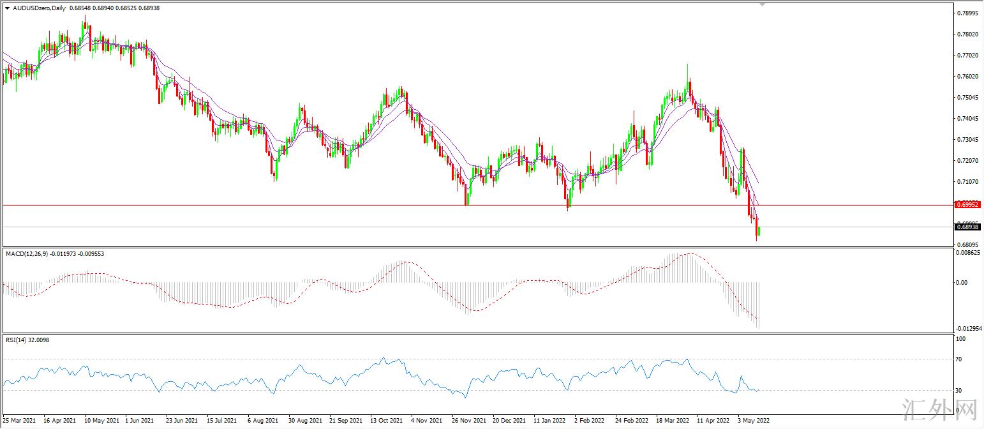The height and width of the screenshot is (429, 984).
Task: Click the RSI 30 level label
Action: [x=958, y=390]
